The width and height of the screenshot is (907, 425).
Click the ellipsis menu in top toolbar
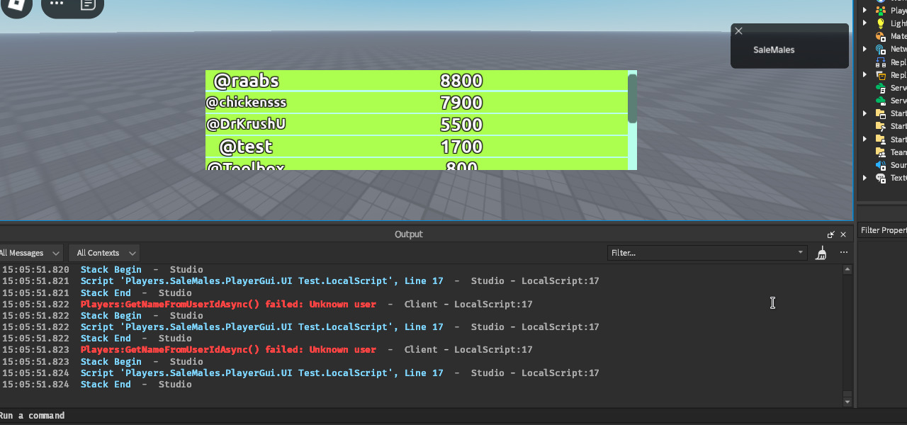pos(55,4)
